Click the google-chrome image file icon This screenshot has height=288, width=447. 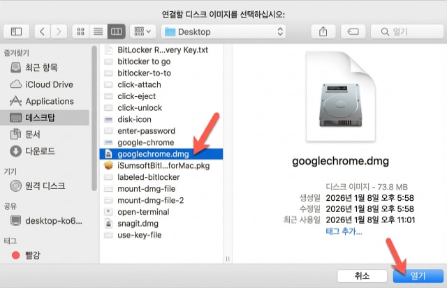click(108, 142)
